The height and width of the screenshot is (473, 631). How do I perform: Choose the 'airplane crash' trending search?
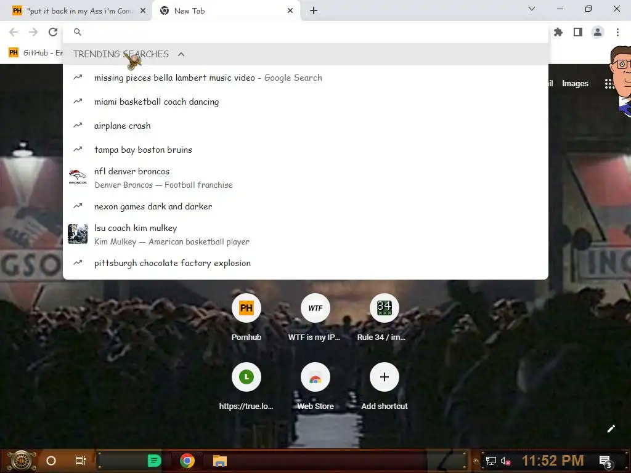[x=306, y=126]
